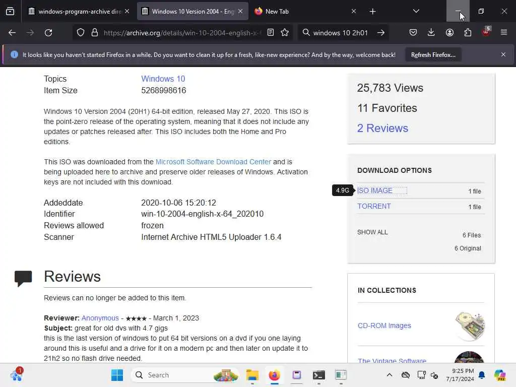The image size is (516, 387).
Task: Open clock and date in taskbar
Action: (460, 375)
